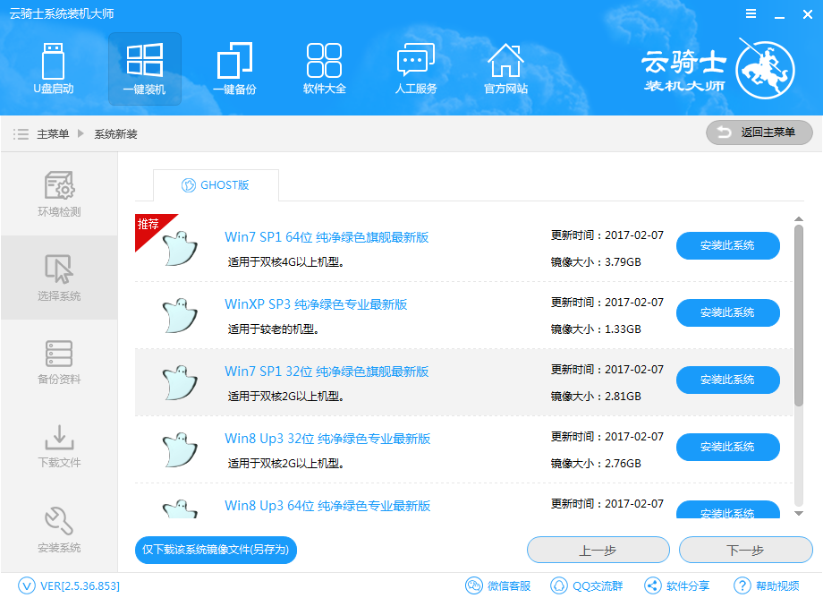Click the 云骑士 knight logo
Image resolution: width=823 pixels, height=598 pixels.
tap(765, 70)
